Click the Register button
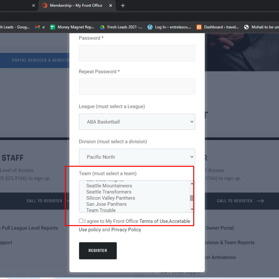279x279 pixels. tap(98, 250)
